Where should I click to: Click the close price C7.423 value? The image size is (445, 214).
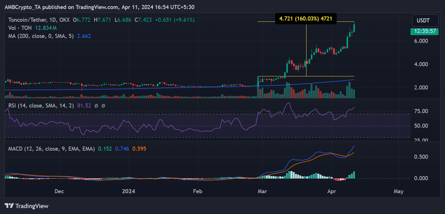(143, 20)
